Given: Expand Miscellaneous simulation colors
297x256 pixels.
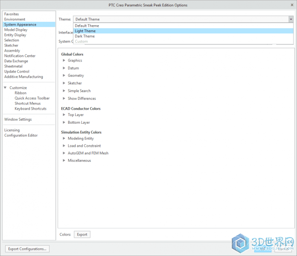Looking at the screenshot, I should click(64, 160).
